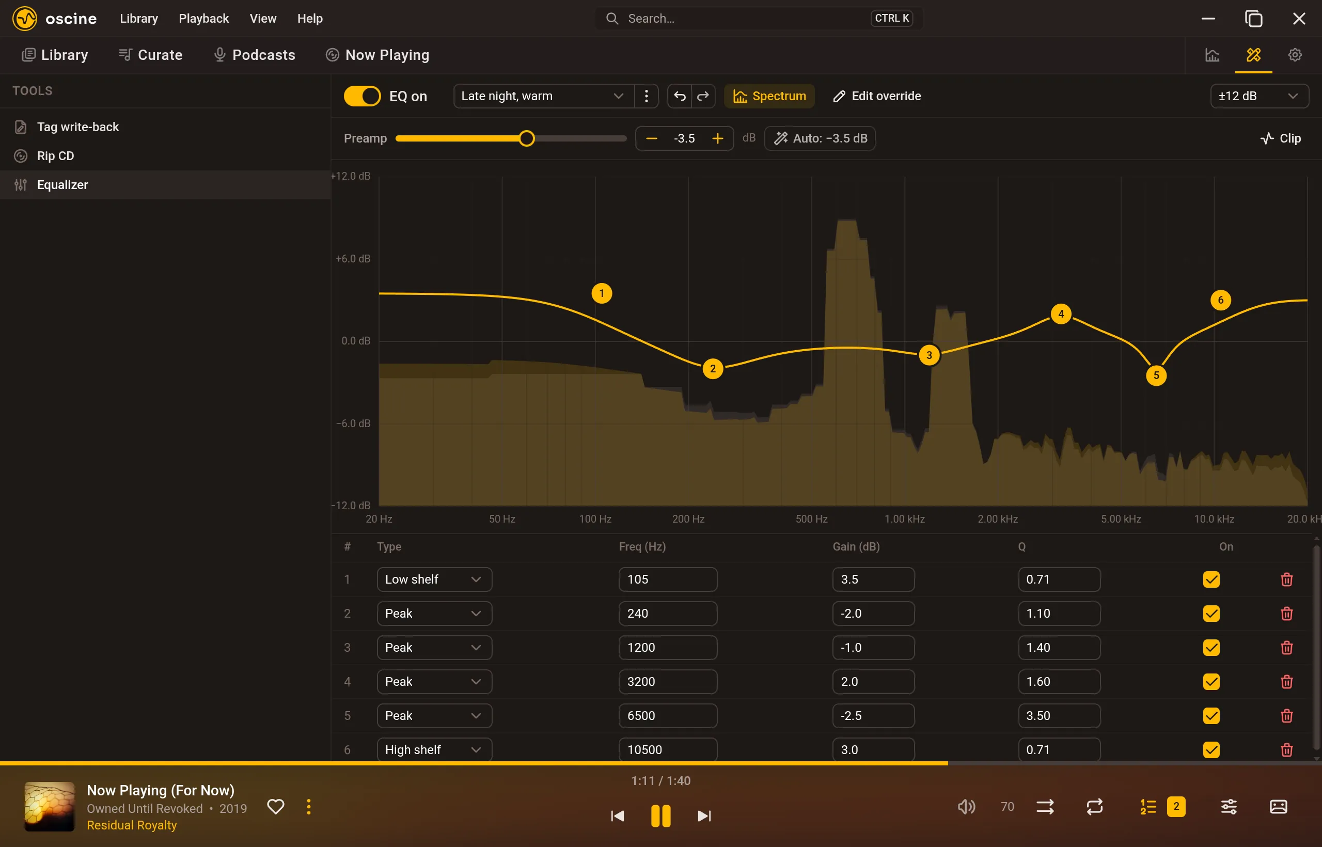Open the settings gear icon
The height and width of the screenshot is (847, 1322).
[x=1295, y=55]
